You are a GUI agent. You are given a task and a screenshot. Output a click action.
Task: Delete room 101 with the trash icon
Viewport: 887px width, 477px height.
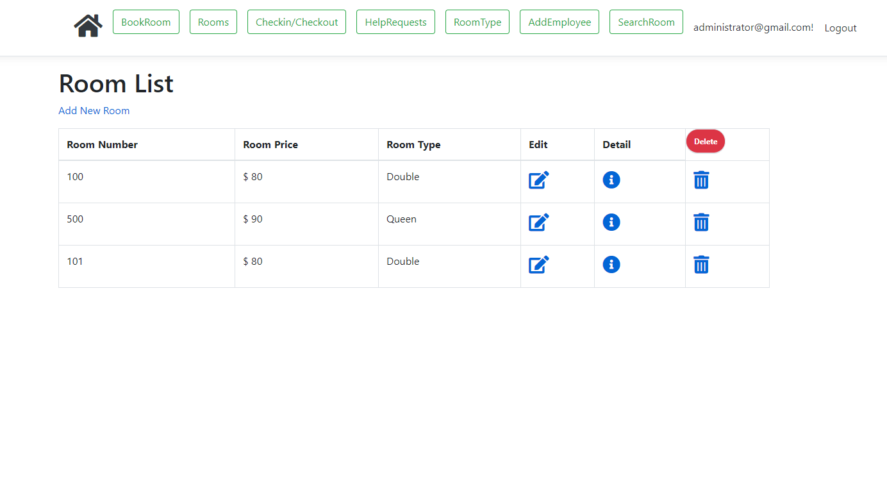pyautogui.click(x=701, y=264)
